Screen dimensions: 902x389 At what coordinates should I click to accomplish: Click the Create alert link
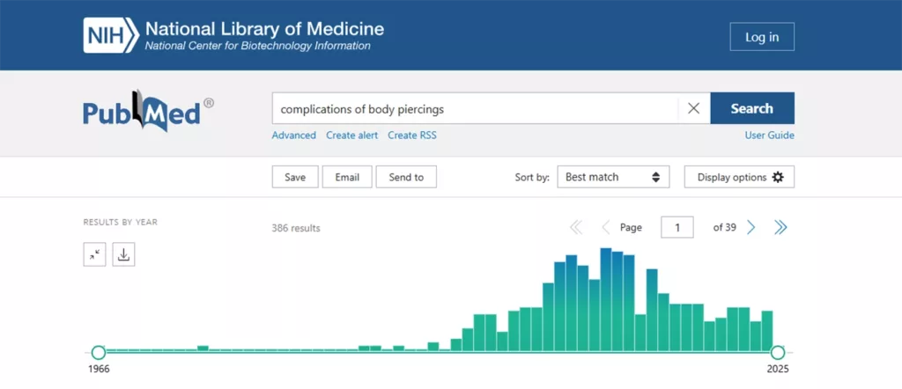[351, 135]
